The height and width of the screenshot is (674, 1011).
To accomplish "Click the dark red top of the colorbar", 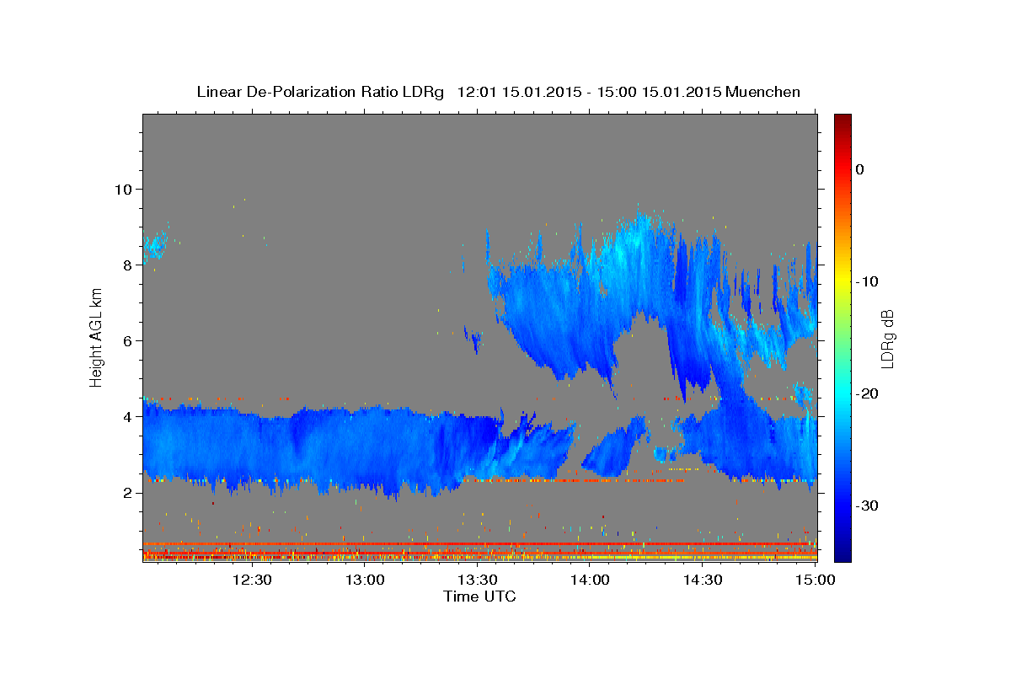I will click(x=842, y=122).
